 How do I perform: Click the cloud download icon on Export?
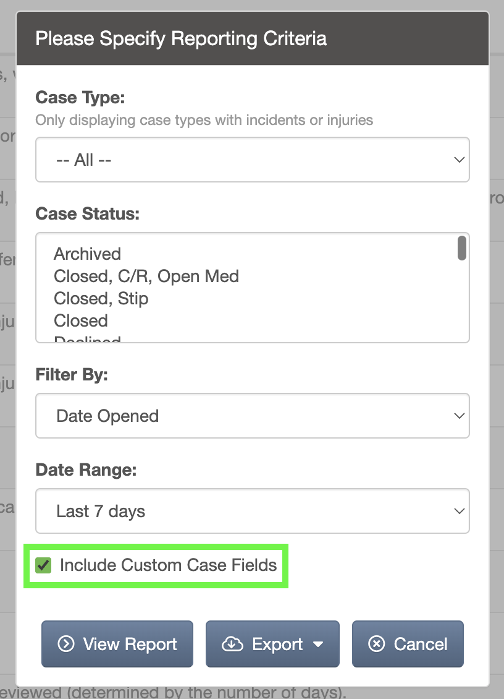pyautogui.click(x=232, y=644)
